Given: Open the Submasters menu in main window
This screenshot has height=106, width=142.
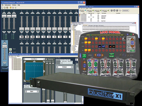Looking at the screenshot, I should 8,5.
